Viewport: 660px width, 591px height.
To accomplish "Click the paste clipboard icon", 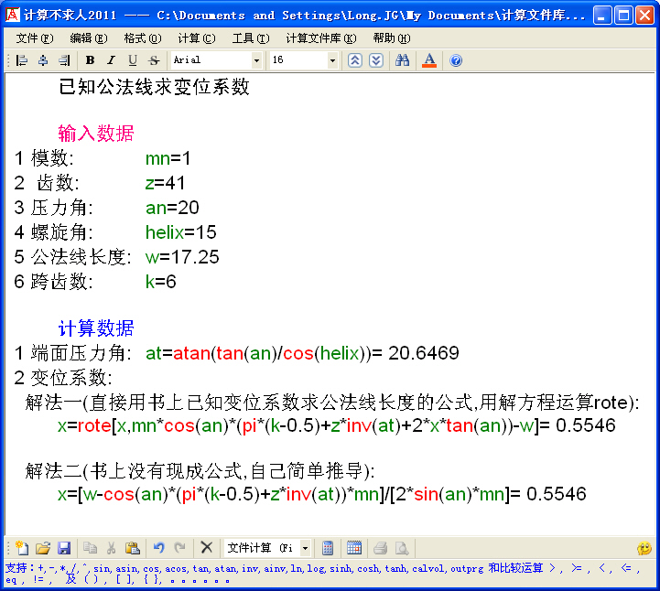I will coord(133,548).
